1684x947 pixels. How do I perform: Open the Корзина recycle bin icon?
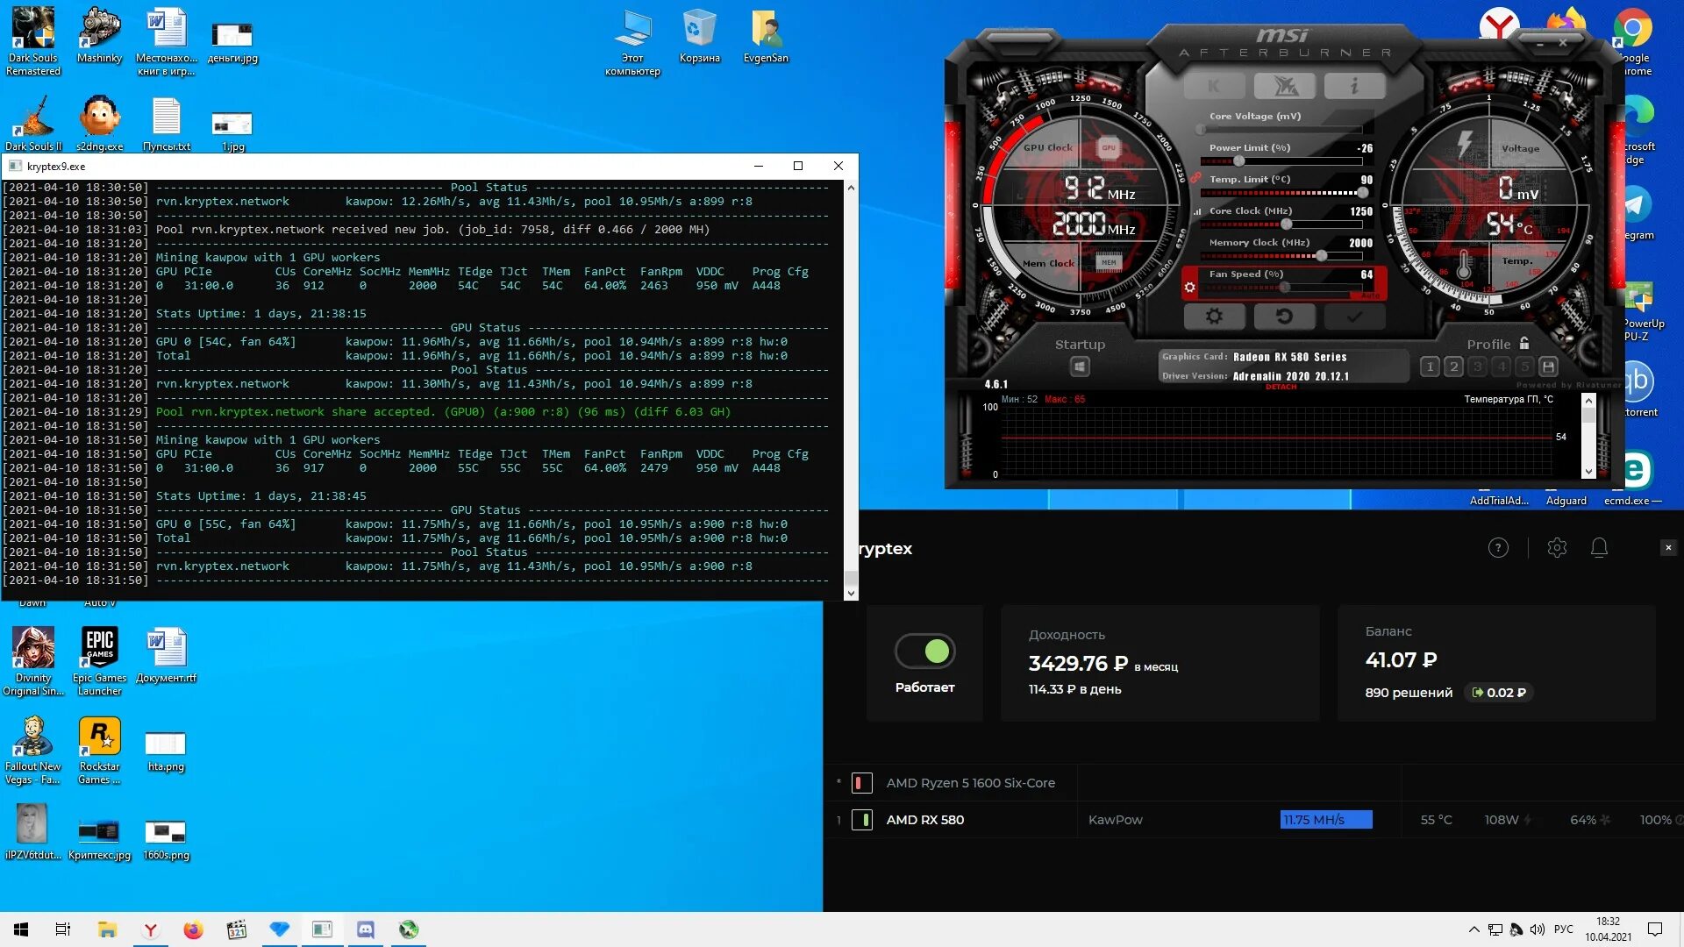[699, 35]
